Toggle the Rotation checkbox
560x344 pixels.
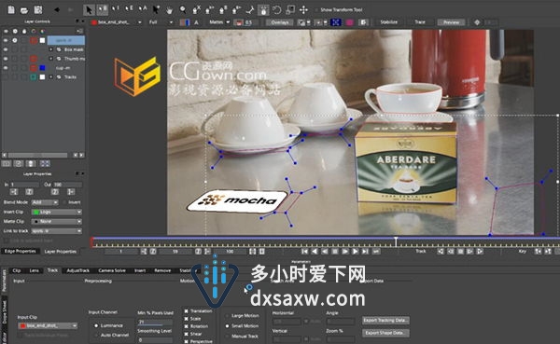point(186,326)
